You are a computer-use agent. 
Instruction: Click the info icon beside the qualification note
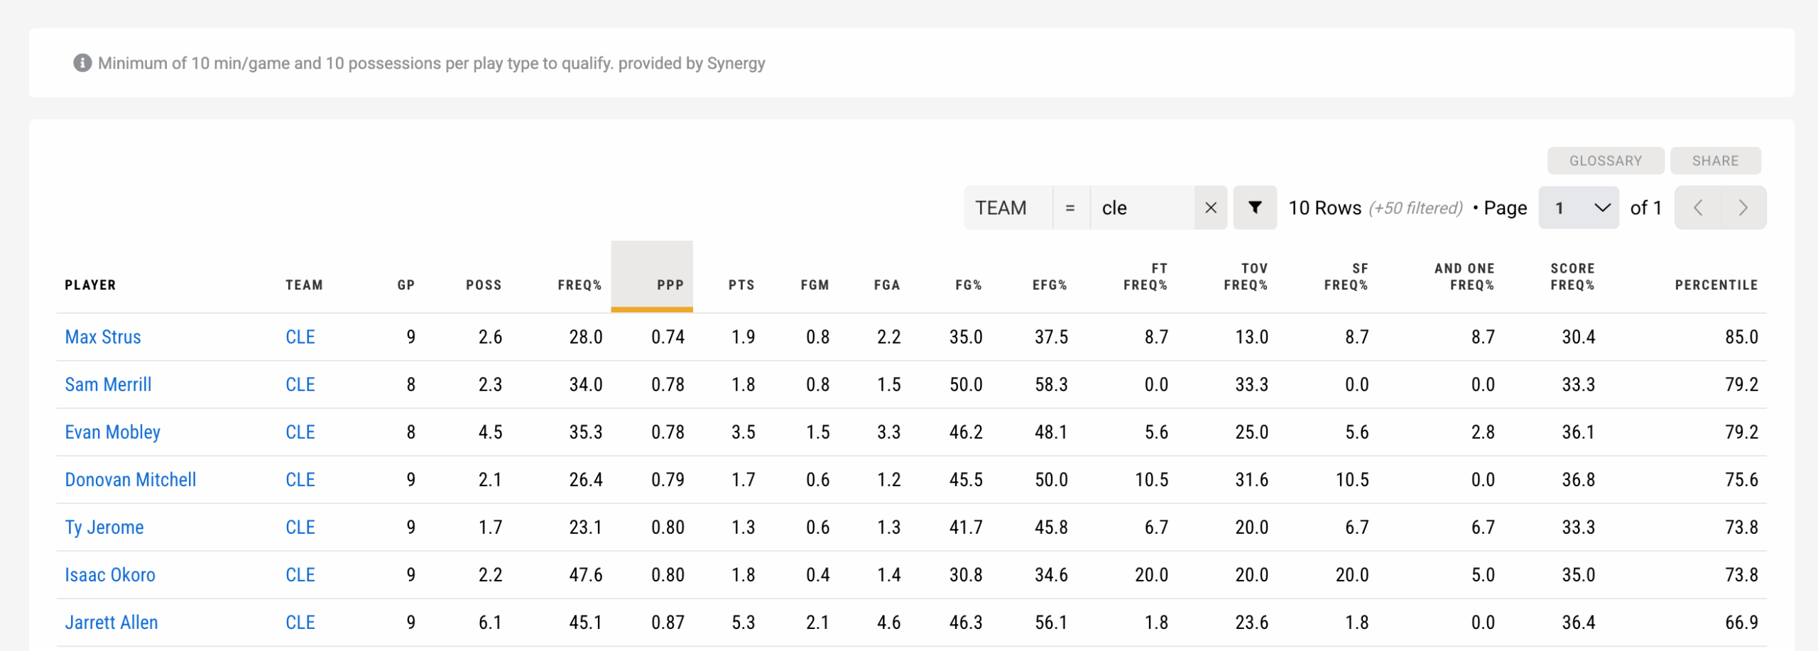[x=82, y=63]
